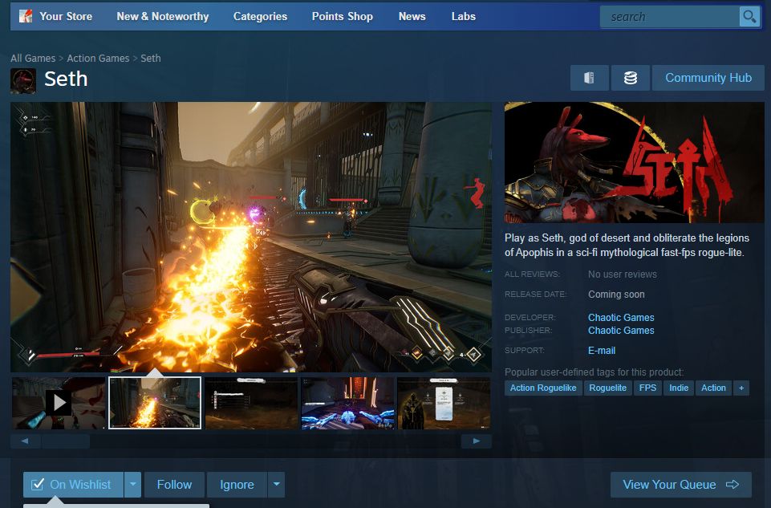Open the News tab
The width and height of the screenshot is (771, 508).
coord(412,16)
